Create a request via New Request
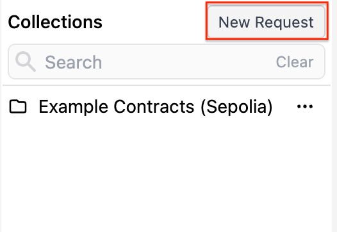The image size is (337, 232). click(267, 22)
